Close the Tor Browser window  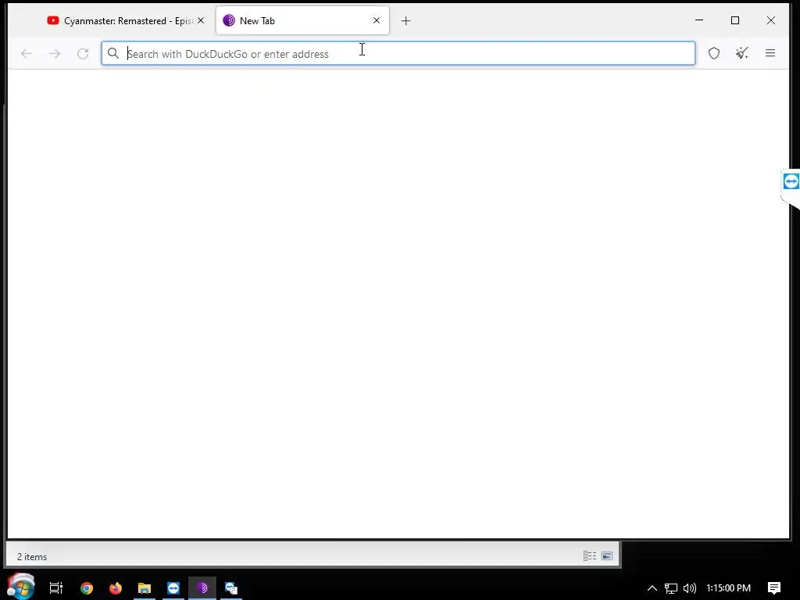(771, 20)
